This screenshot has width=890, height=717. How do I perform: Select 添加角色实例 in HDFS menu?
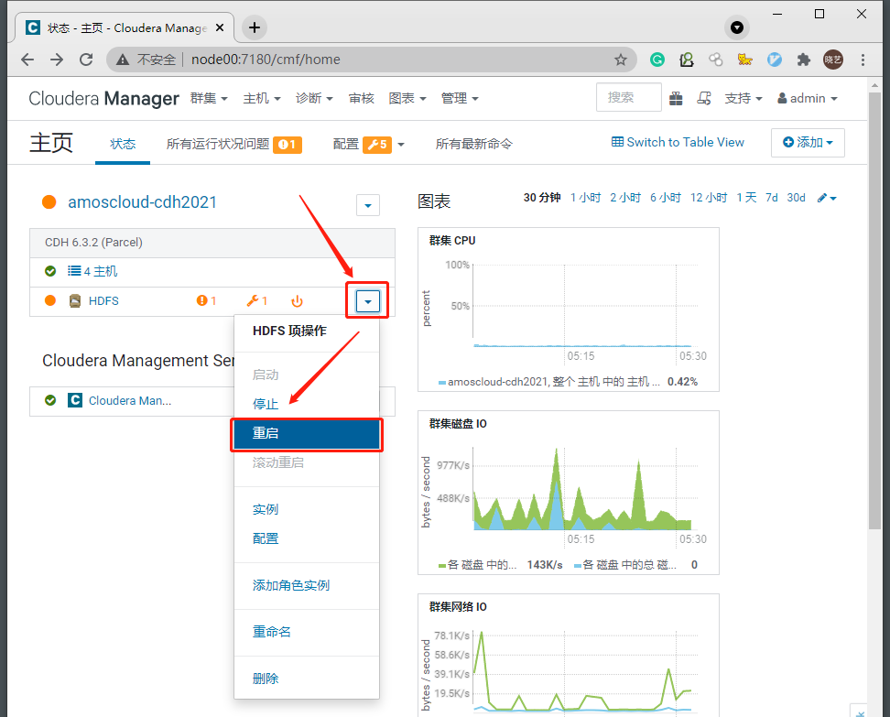click(x=291, y=585)
